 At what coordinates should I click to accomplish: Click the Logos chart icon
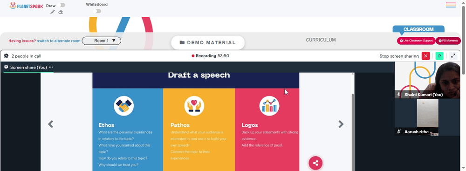[269, 106]
